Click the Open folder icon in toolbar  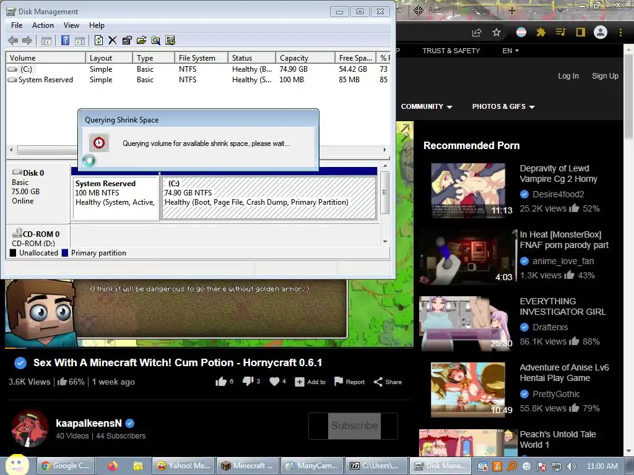pyautogui.click(x=141, y=40)
